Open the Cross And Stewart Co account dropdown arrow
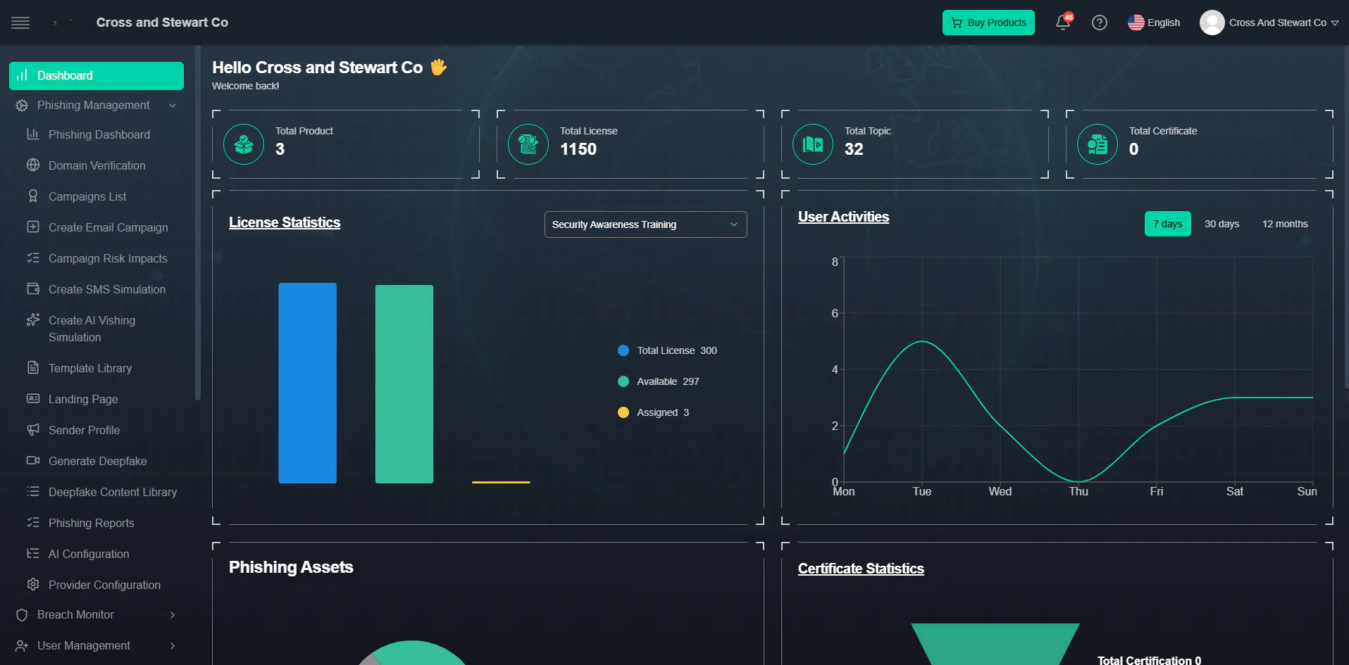 point(1335,23)
